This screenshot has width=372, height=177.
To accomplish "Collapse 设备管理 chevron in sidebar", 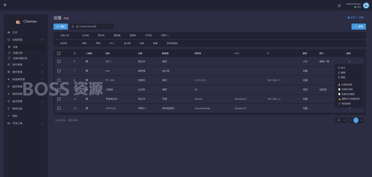I will click(x=42, y=39).
